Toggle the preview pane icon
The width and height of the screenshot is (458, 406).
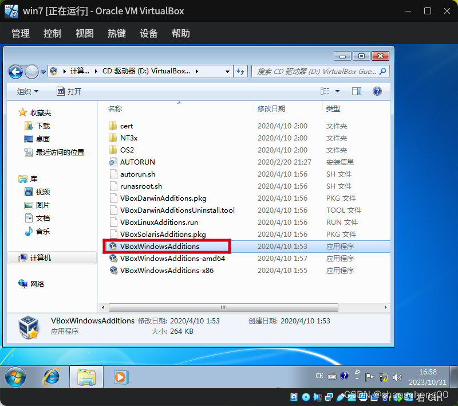click(x=356, y=91)
